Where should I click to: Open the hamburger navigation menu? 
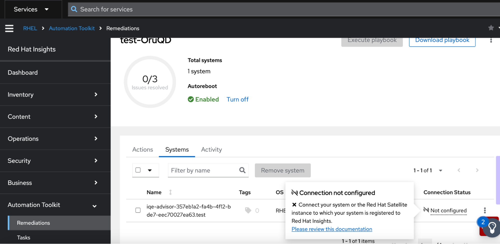[9, 28]
